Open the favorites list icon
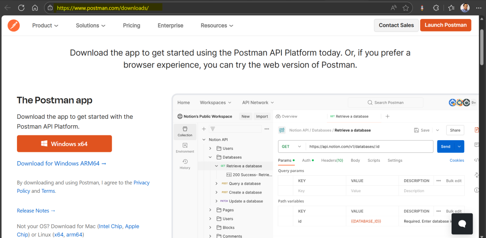486x238 pixels. [452, 8]
